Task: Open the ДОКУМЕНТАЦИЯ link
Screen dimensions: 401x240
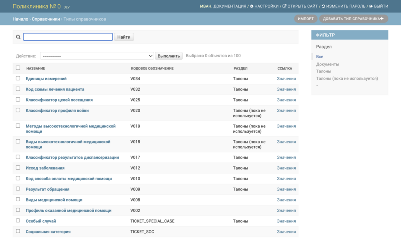Action: click(230, 6)
